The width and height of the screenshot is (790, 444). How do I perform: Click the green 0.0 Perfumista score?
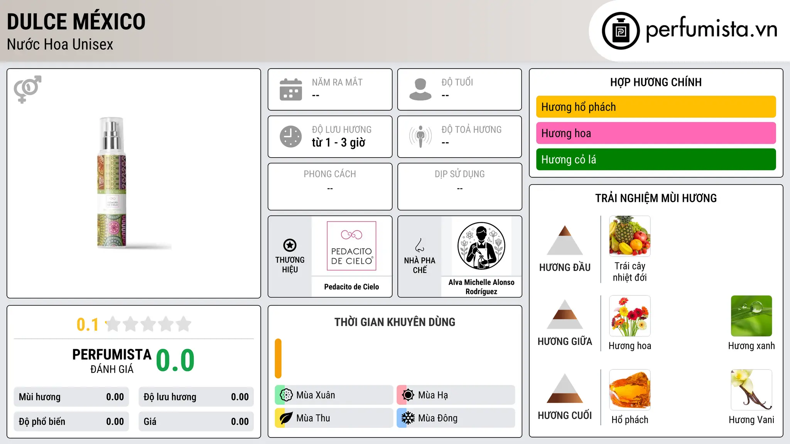[175, 360]
